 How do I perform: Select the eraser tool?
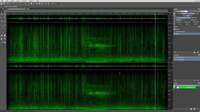[x=2, y=35]
